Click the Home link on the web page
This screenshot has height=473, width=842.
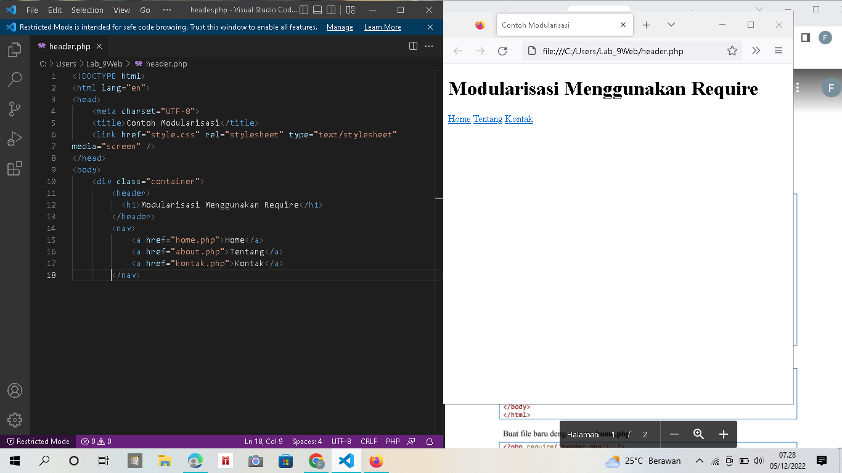459,119
